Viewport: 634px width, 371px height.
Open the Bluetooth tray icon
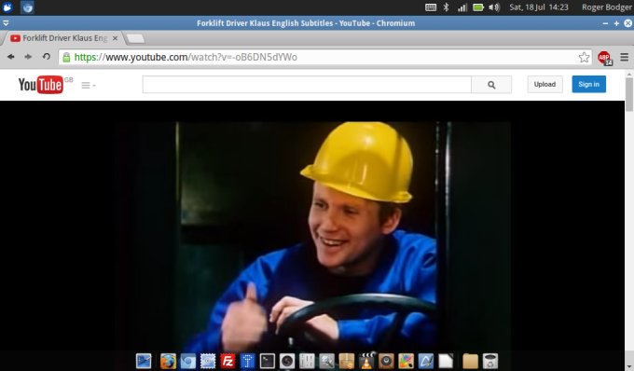coord(446,7)
